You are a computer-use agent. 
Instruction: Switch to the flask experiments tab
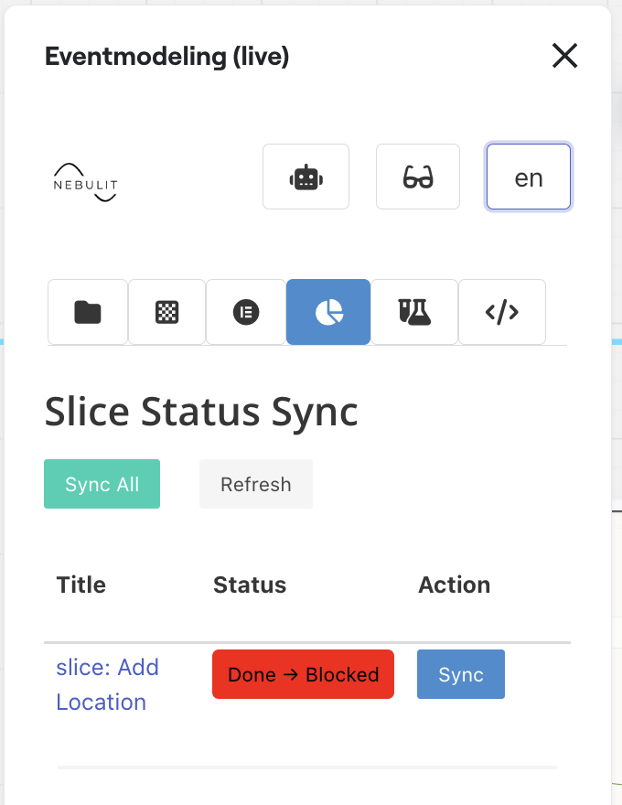414,312
